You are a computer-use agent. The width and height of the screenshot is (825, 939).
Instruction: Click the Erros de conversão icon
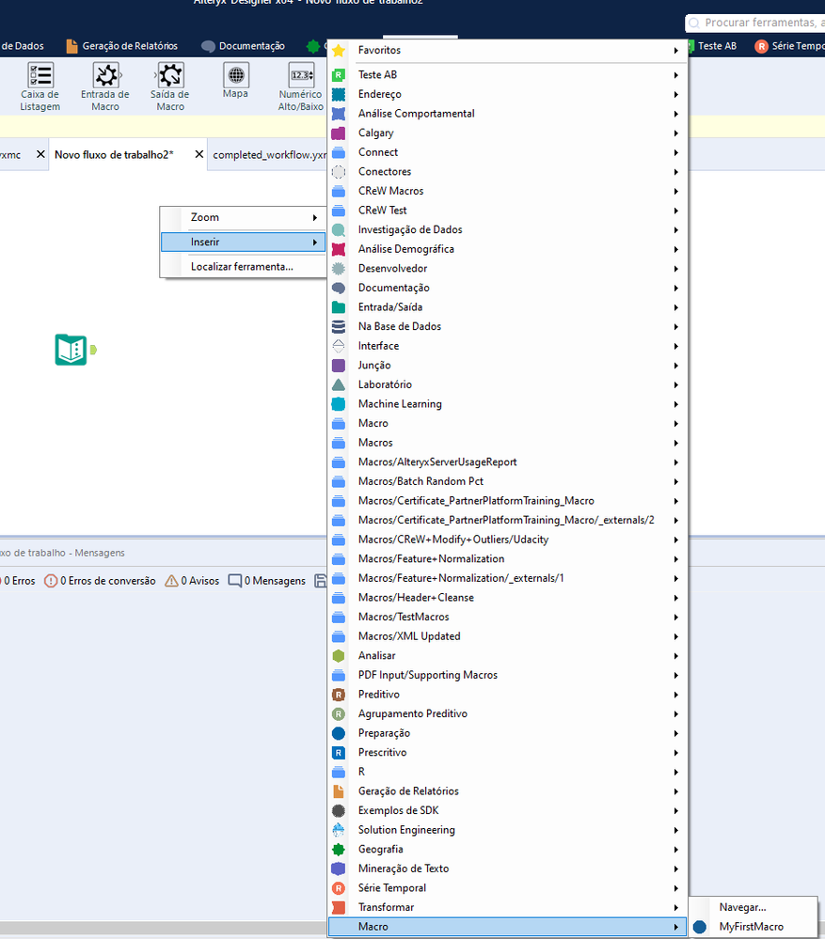(51, 581)
